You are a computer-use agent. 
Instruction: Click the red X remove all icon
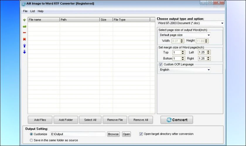point(24,39)
